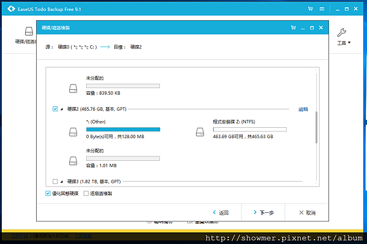Maximize the clone dialog window
367x244 pixels.
312,28
